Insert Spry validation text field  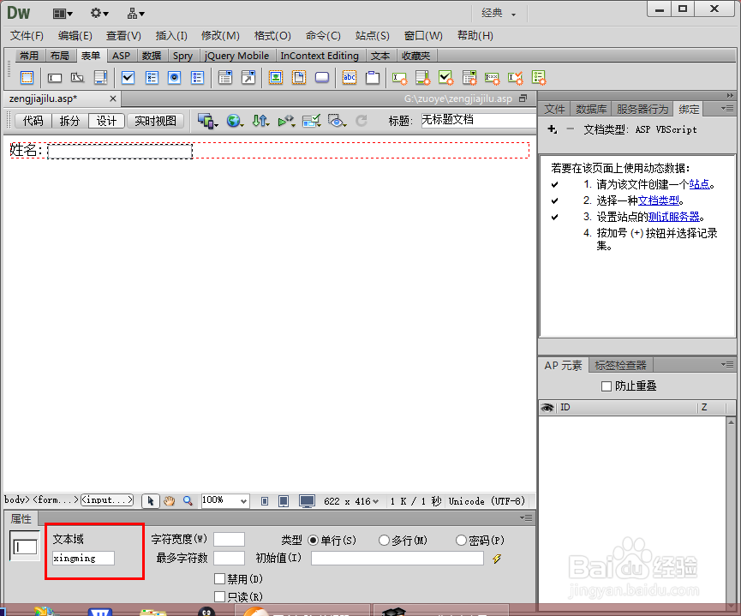(x=400, y=78)
